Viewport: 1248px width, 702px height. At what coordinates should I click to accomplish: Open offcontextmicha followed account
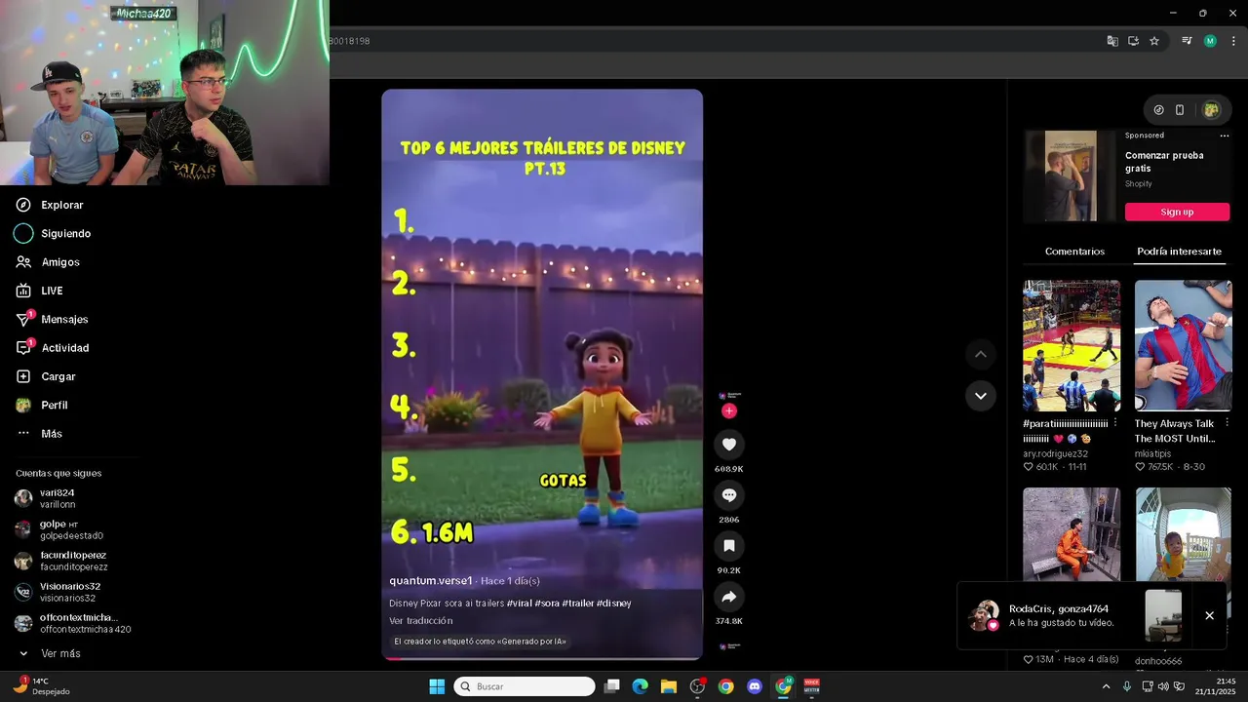[x=72, y=623]
